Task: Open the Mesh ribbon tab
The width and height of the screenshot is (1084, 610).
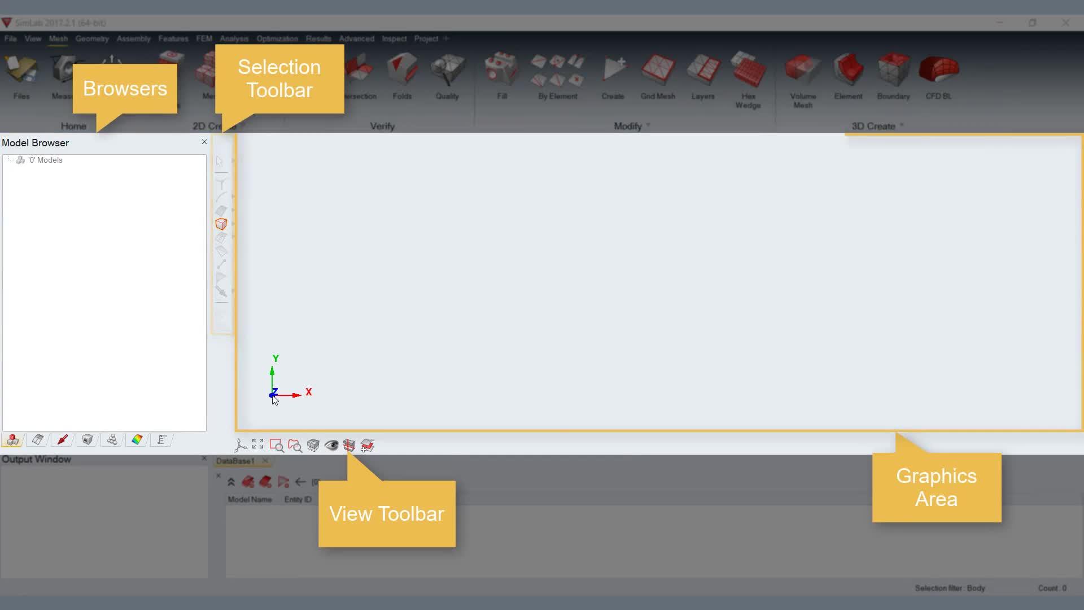Action: point(58,38)
